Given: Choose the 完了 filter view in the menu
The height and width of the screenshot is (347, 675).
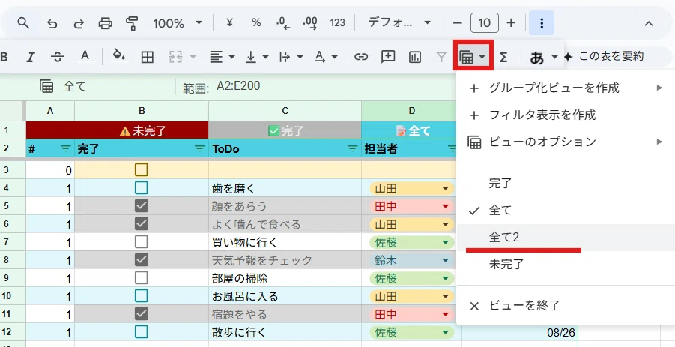Looking at the screenshot, I should pos(566,184).
